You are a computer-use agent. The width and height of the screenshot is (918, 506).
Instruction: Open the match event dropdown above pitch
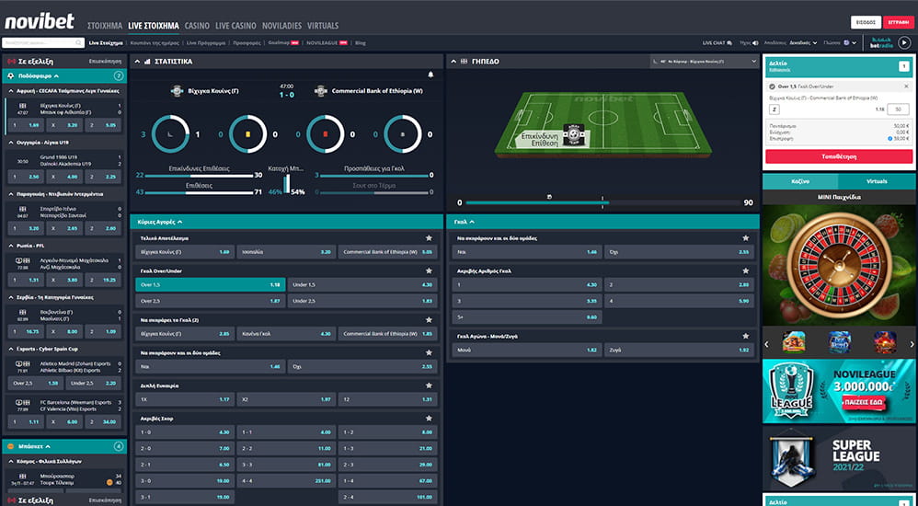705,61
